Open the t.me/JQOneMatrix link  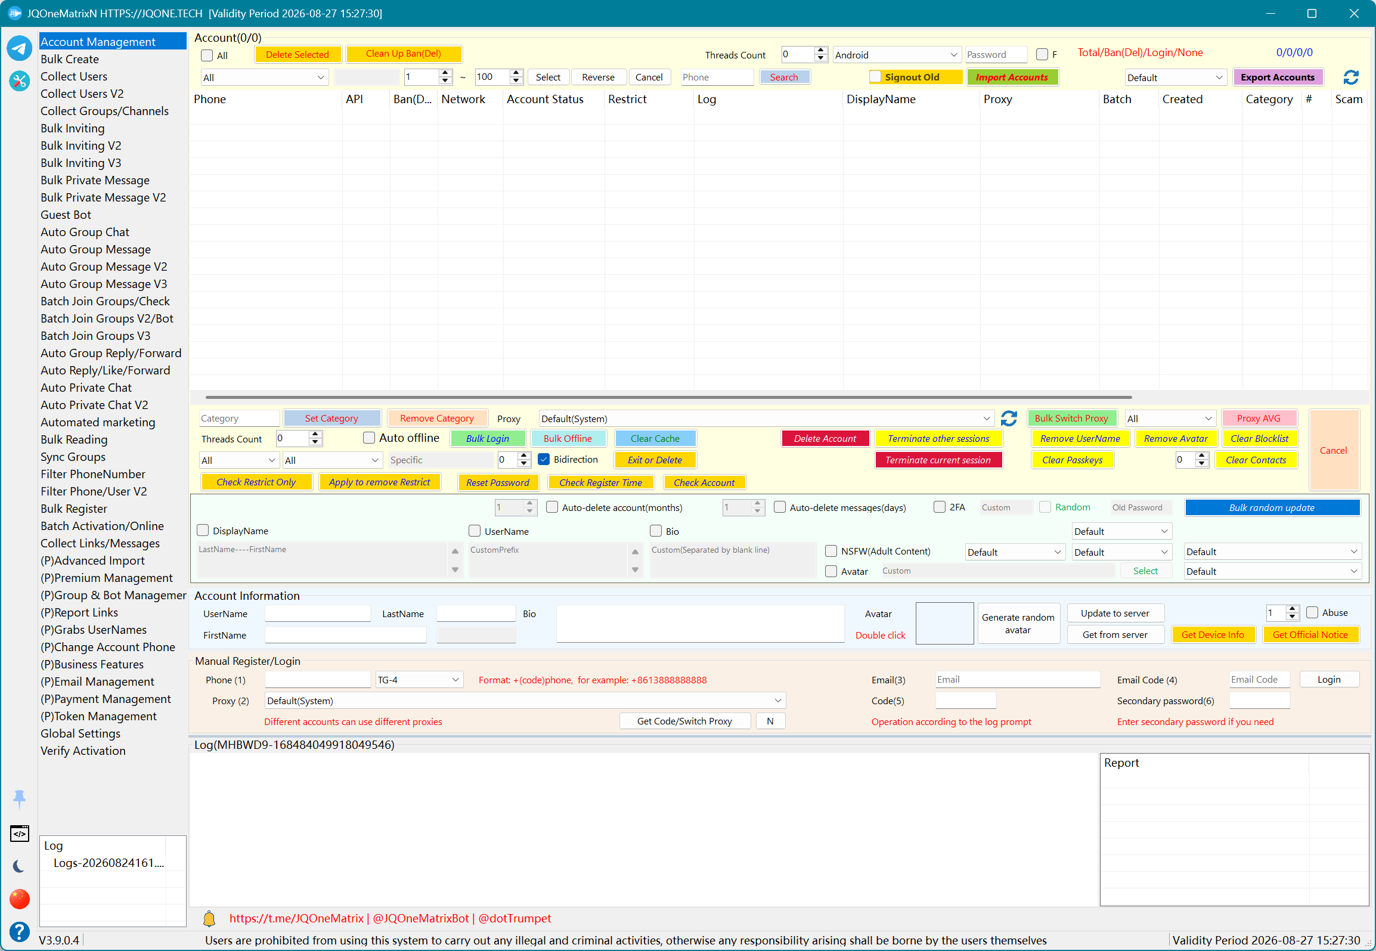tap(296, 918)
